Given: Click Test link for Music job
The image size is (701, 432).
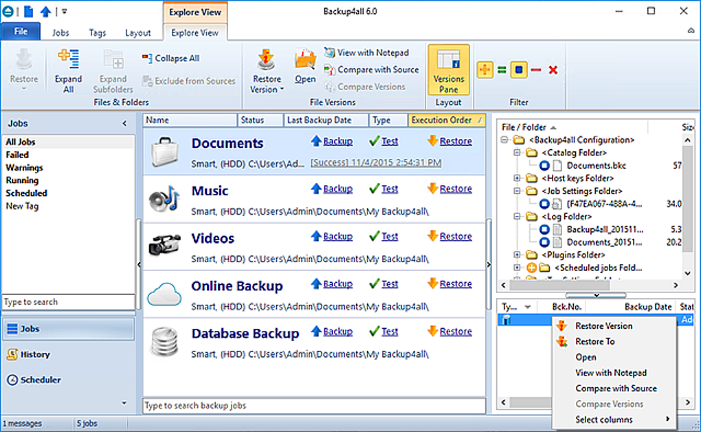Looking at the screenshot, I should pyautogui.click(x=390, y=189).
